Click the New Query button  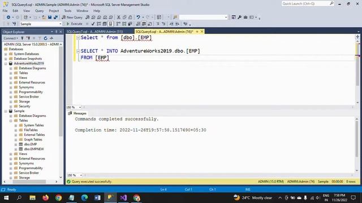point(72,17)
